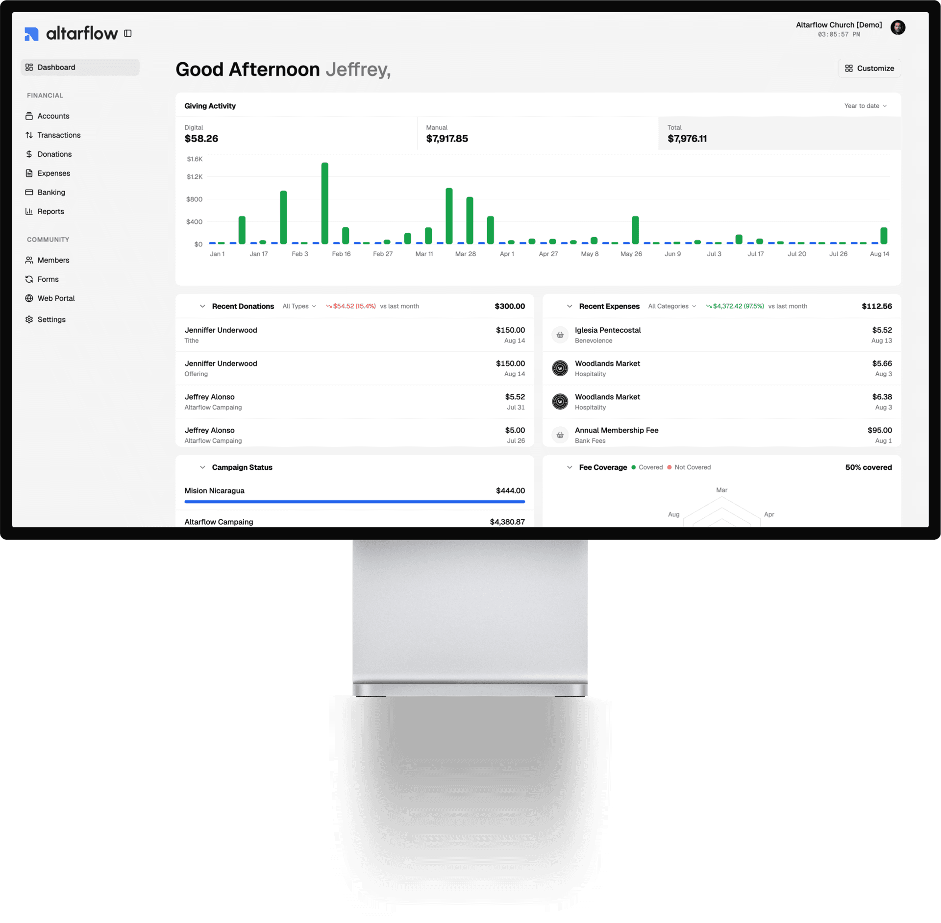Click the Transactions arrows icon
The height and width of the screenshot is (923, 941).
click(29, 135)
